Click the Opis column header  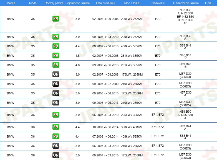pyautogui.click(x=208, y=3)
